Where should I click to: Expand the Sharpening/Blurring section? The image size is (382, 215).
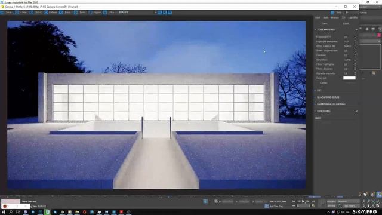click(x=331, y=105)
